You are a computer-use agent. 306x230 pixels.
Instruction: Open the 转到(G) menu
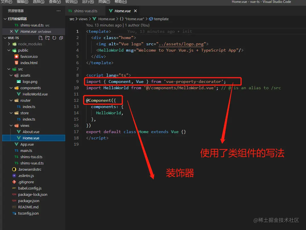71,2
